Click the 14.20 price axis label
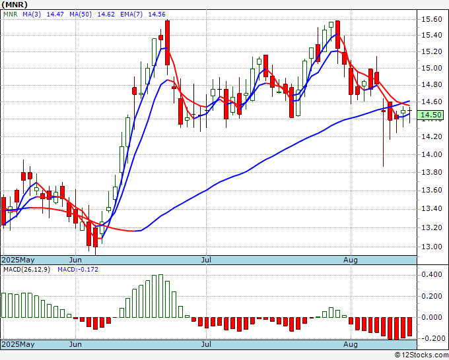The width and height of the screenshot is (449, 360). [432, 136]
